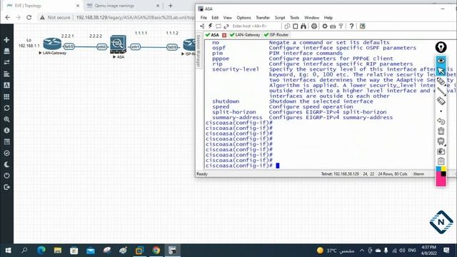Viewport: 457px width, 257px height.
Task: Click Add an object plus icon in EVE sidebar
Action: pyautogui.click(x=6, y=40)
